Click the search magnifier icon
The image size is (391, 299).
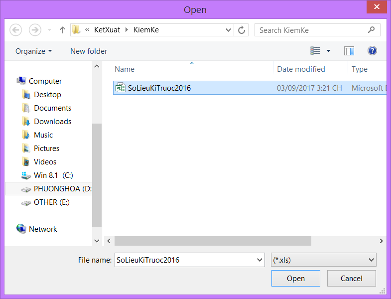[371, 30]
